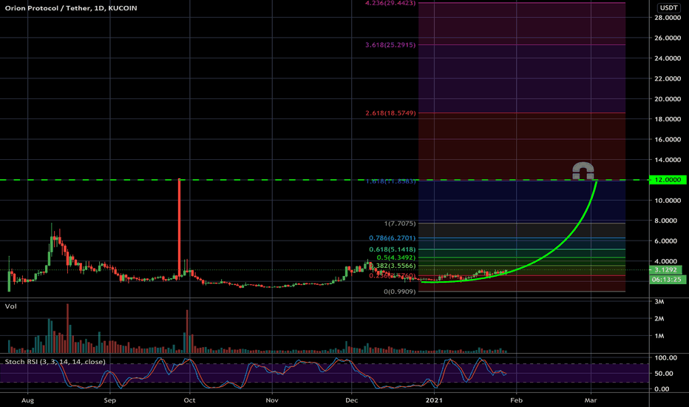This screenshot has width=689, height=407.
Task: Click the Dec label on the time axis
Action: click(x=352, y=400)
